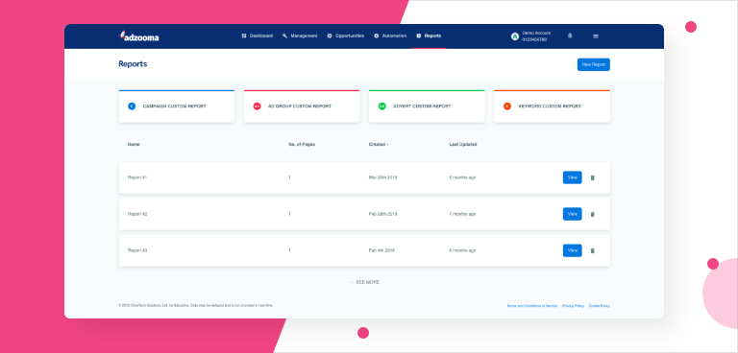Open the hamburger menu icon
The width and height of the screenshot is (738, 353).
[x=596, y=36]
